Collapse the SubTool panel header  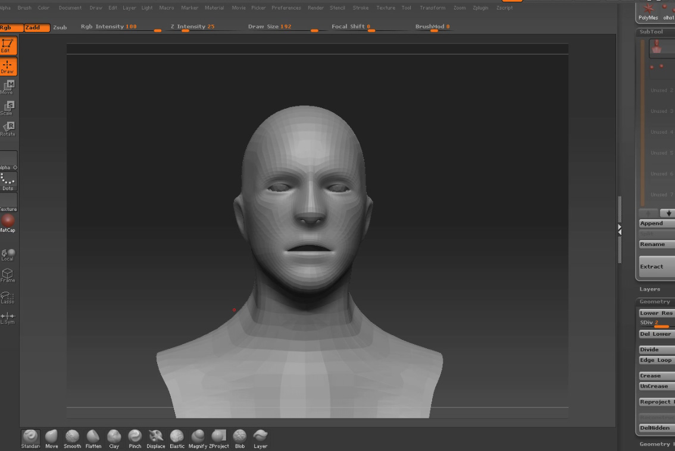point(651,32)
